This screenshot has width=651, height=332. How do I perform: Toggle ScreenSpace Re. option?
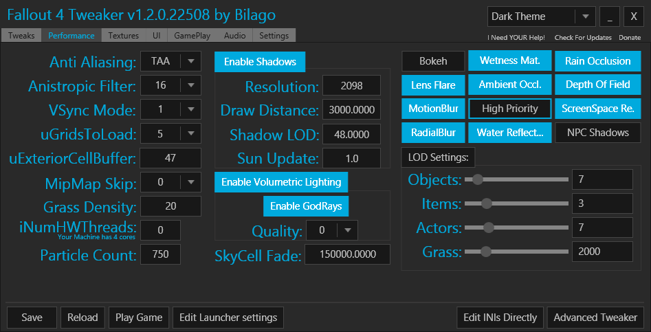point(597,109)
